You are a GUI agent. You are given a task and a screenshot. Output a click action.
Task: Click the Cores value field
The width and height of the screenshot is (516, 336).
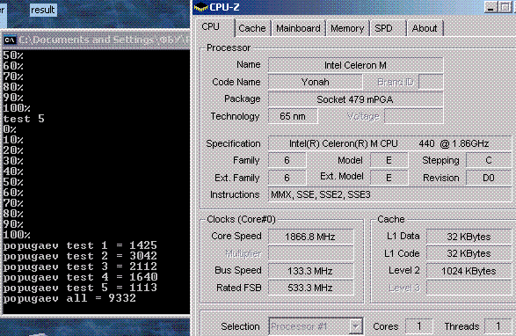pos(419,326)
